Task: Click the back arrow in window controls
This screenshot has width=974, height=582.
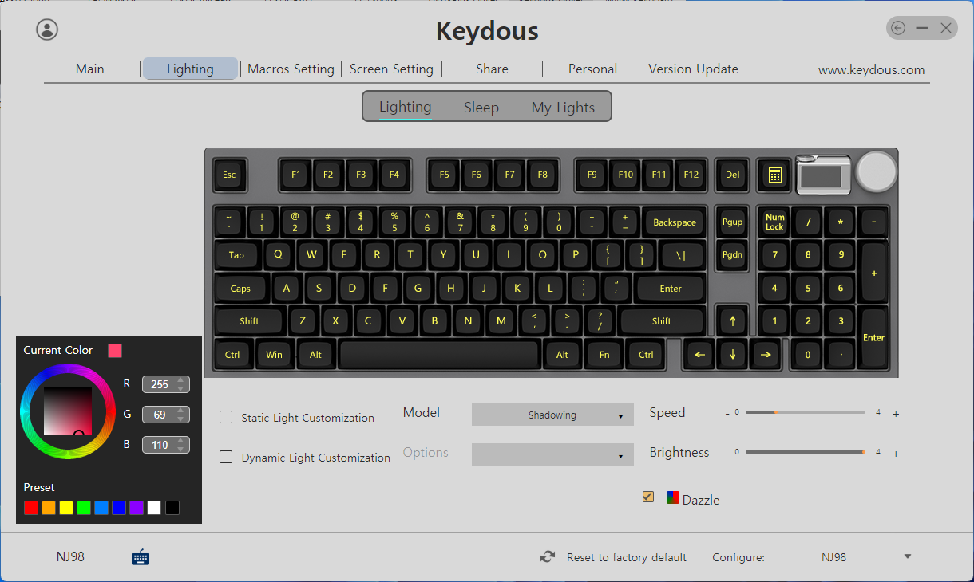Action: 898,29
